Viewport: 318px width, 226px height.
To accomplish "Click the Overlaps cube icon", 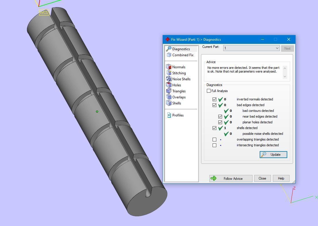I will point(169,97).
